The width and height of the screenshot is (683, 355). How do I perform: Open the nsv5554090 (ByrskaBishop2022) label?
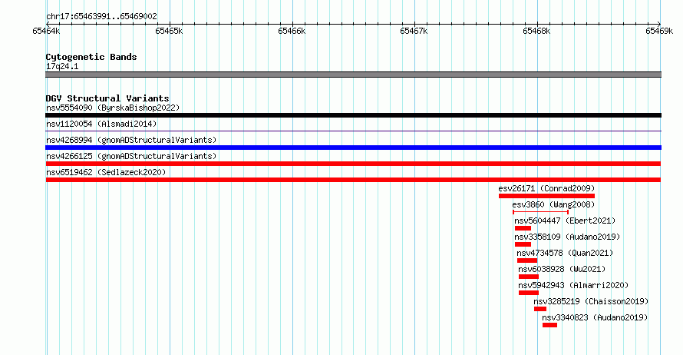(x=113, y=108)
